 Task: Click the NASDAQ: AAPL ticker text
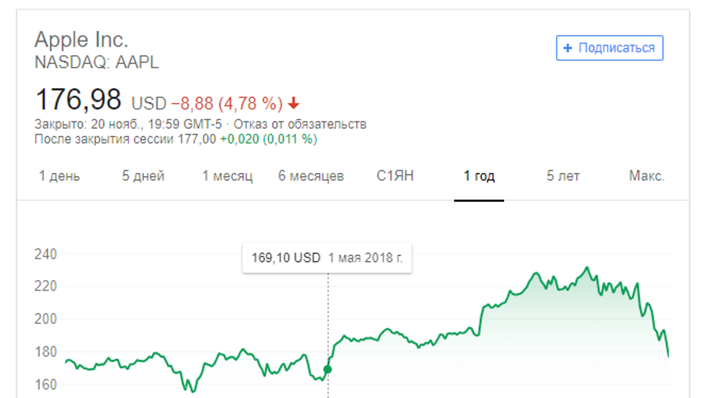tap(97, 62)
